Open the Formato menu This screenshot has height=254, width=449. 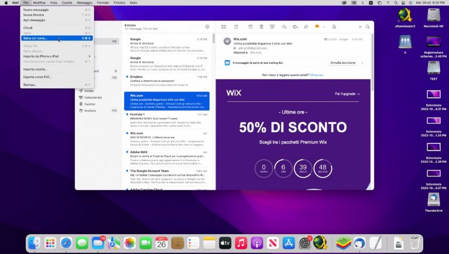tap(103, 2)
